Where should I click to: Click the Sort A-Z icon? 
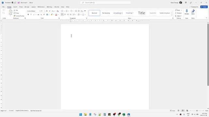click(x=82, y=11)
